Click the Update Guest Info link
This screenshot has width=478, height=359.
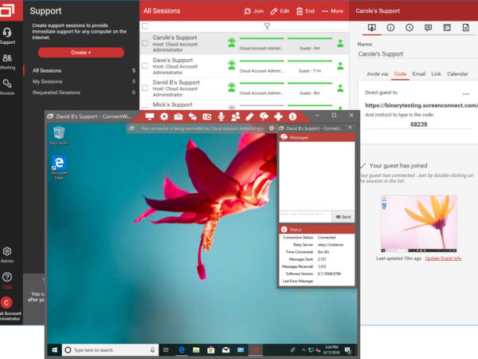point(443,258)
